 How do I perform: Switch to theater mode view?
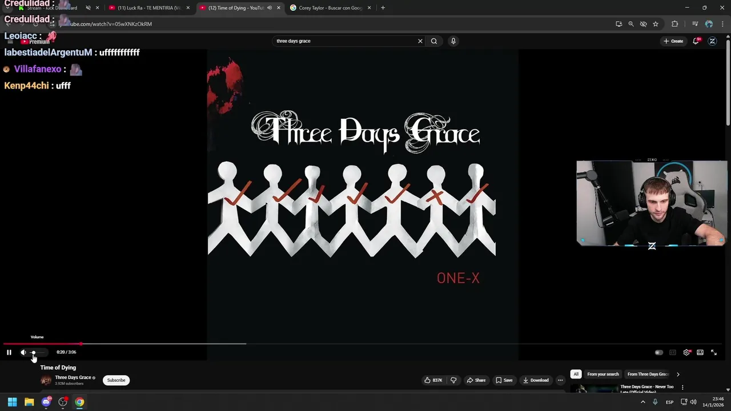(700, 352)
